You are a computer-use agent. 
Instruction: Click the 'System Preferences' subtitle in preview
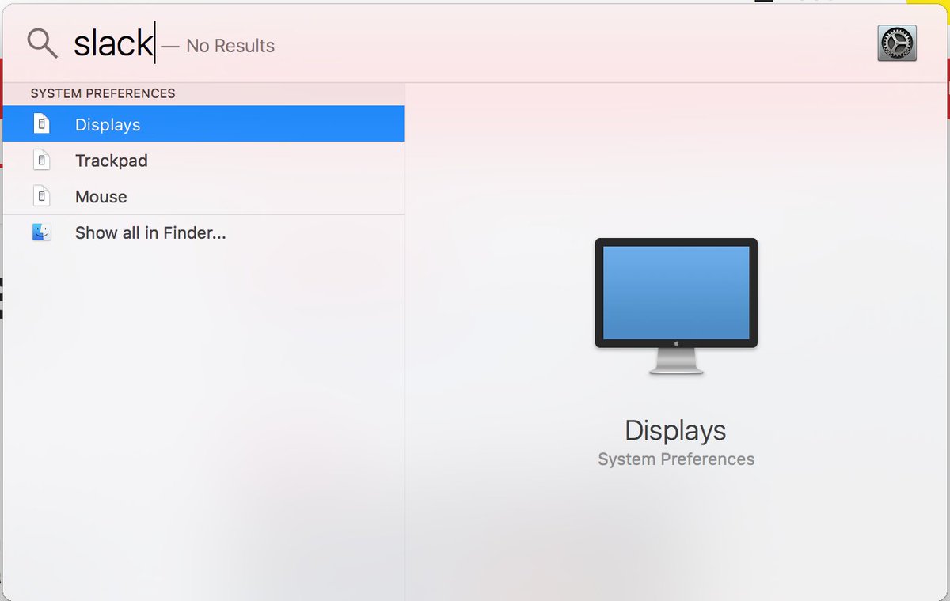pyautogui.click(x=676, y=459)
